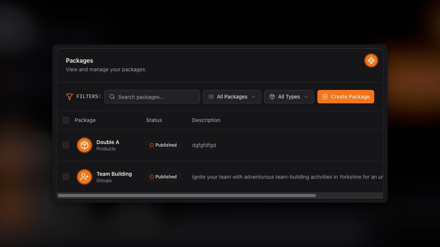Expand the All Types dropdown chevron

pos(306,97)
